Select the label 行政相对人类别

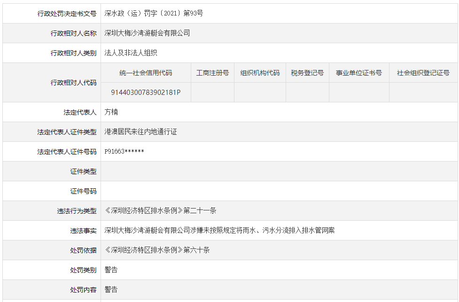73,53
